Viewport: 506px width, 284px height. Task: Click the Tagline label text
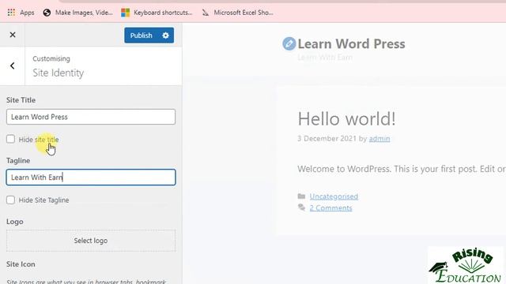[18, 160]
